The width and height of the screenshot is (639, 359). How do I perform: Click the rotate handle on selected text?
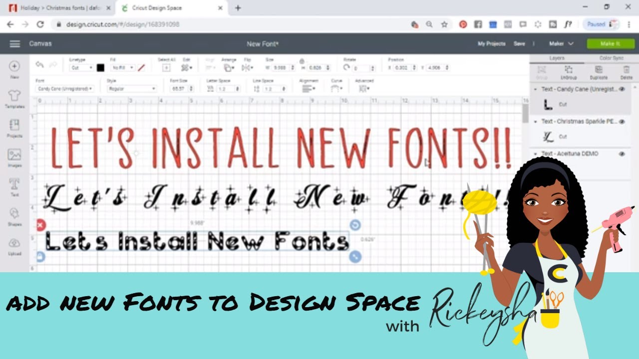click(x=355, y=225)
